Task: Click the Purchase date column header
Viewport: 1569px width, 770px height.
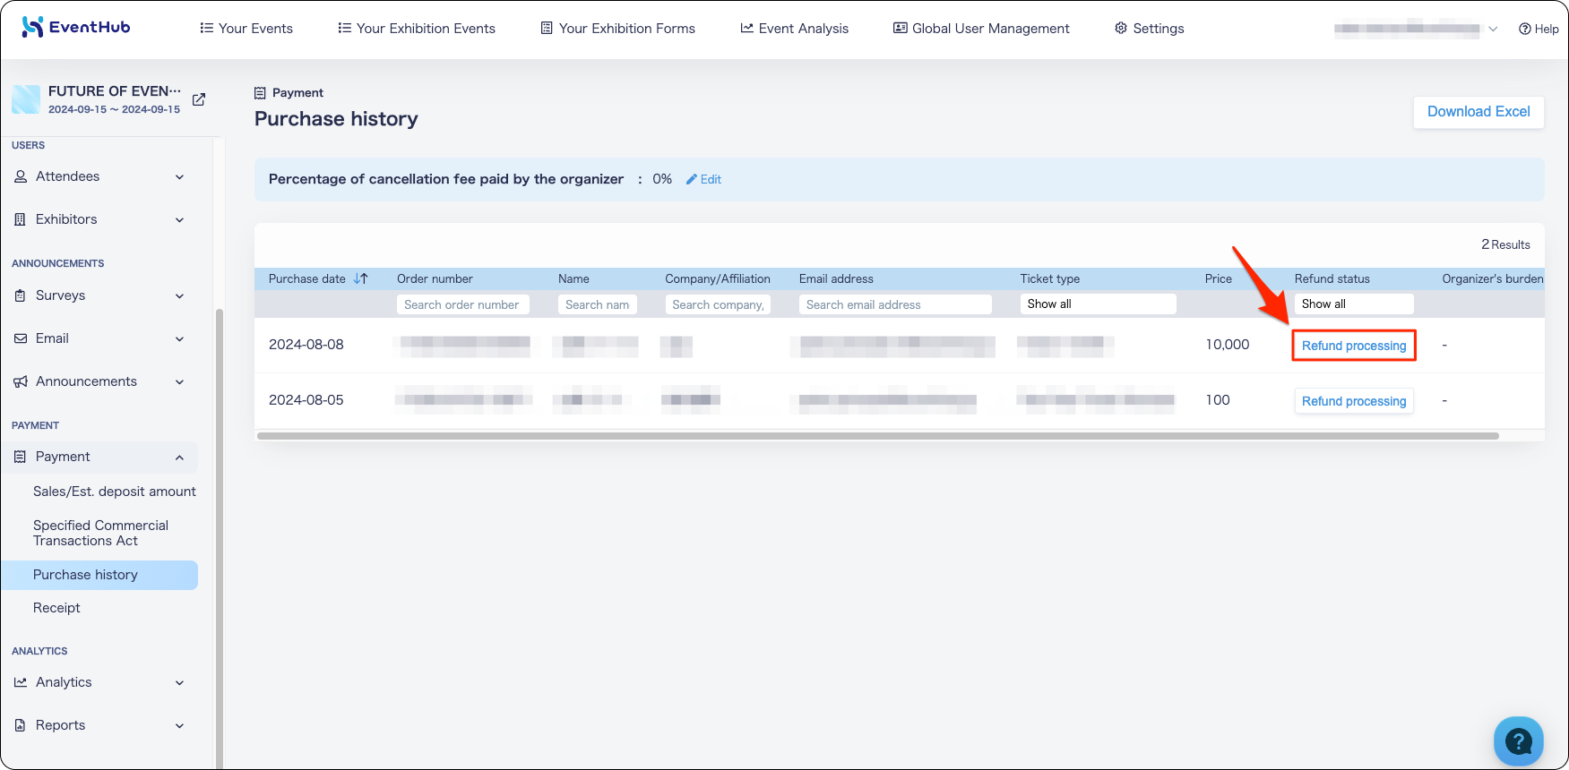Action: pos(307,278)
